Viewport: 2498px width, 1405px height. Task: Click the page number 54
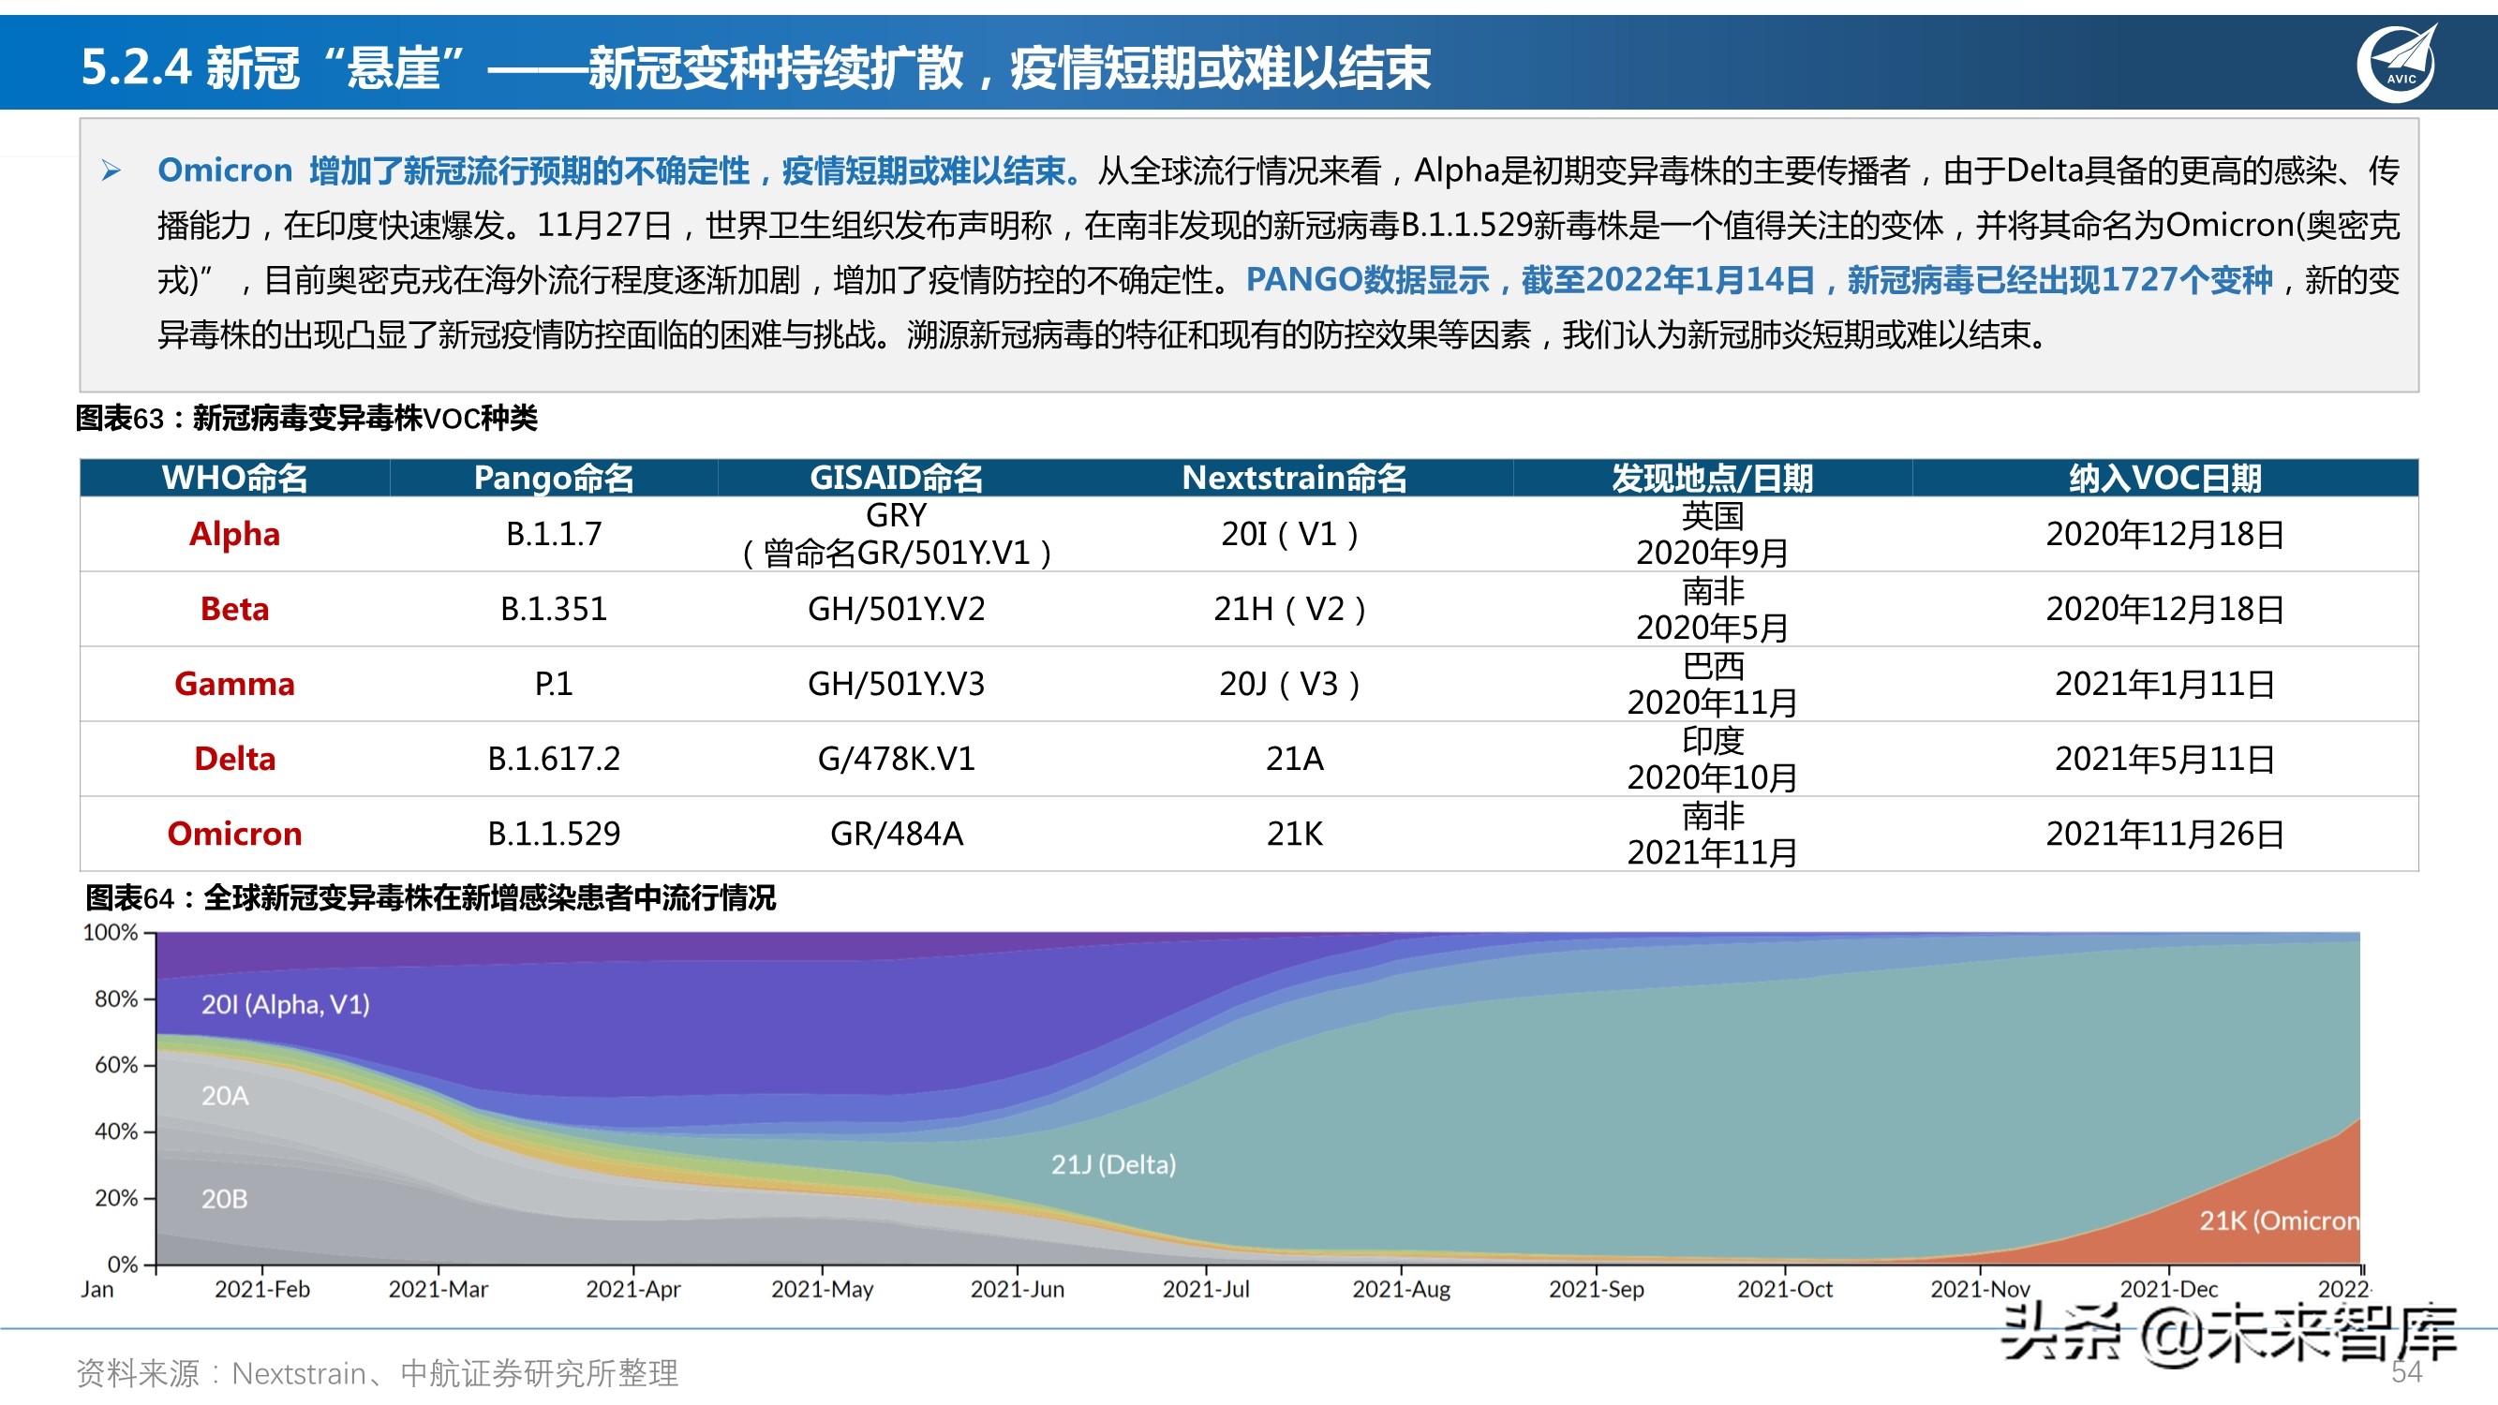[2406, 1371]
